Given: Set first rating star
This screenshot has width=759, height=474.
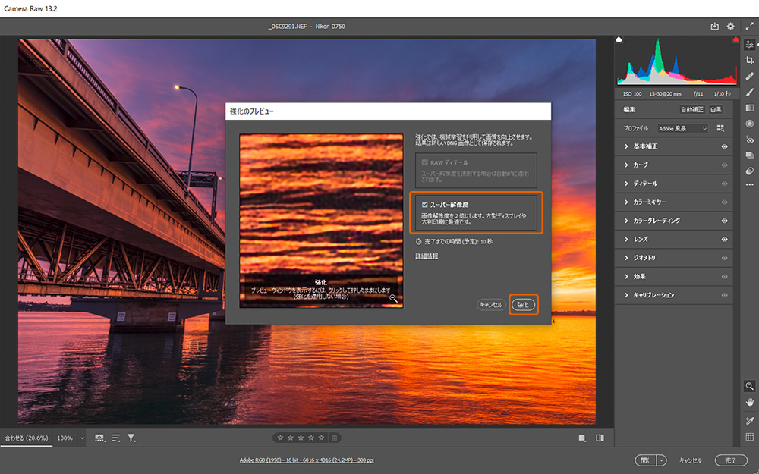Looking at the screenshot, I should 280,438.
